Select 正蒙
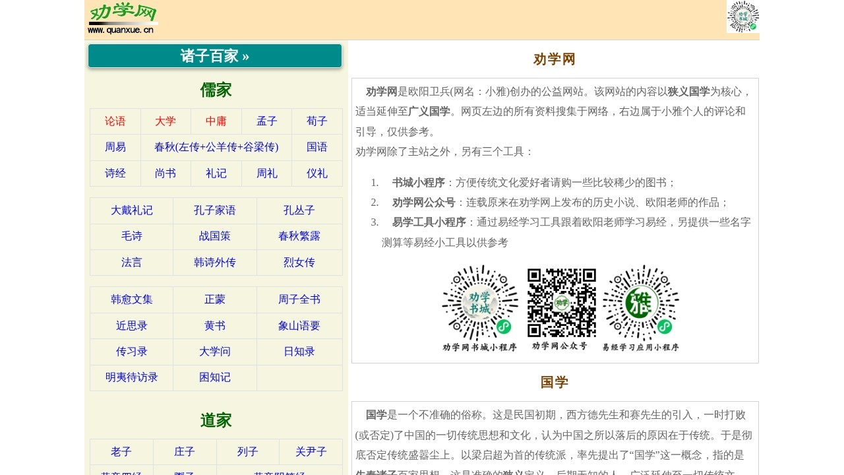This screenshot has width=844, height=475. [215, 300]
